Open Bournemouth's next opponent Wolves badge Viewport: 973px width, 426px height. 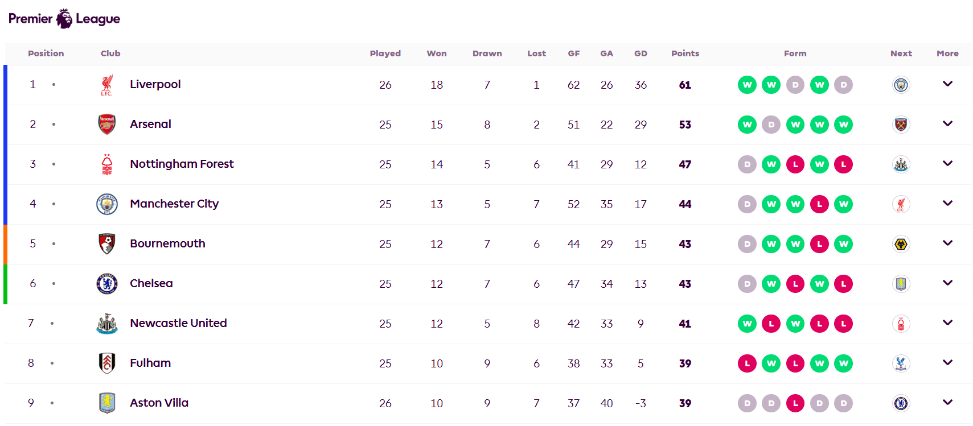coord(901,244)
